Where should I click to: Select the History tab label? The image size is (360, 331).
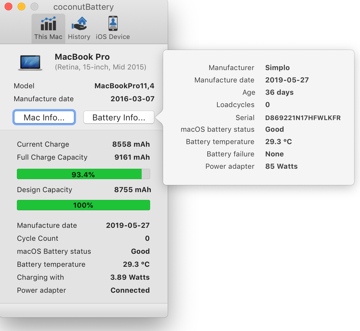pos(79,37)
